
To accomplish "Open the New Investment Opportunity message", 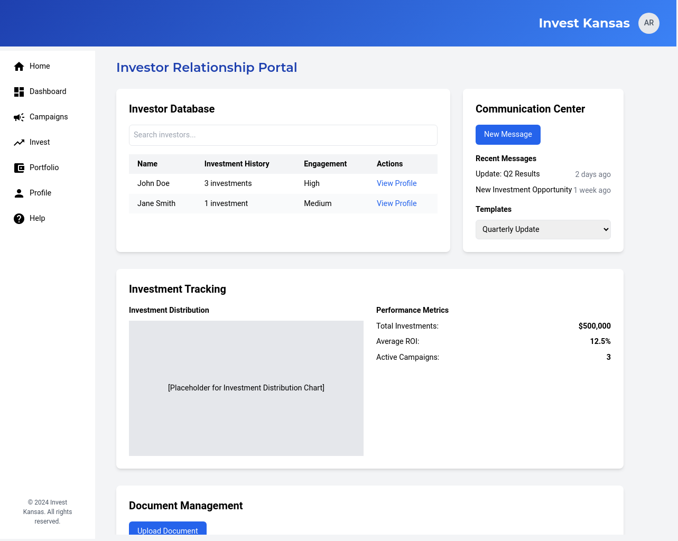I will tap(523, 190).
